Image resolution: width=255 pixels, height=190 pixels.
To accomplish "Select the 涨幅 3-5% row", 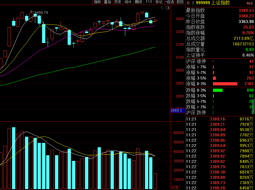I will point(220,78).
